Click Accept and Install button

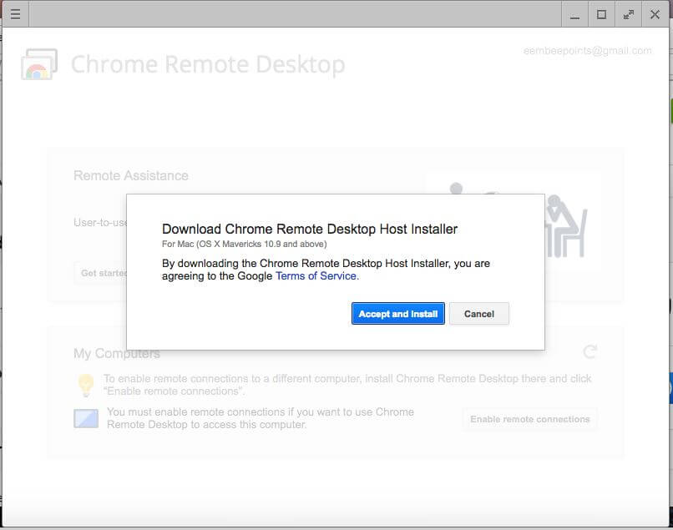point(398,314)
